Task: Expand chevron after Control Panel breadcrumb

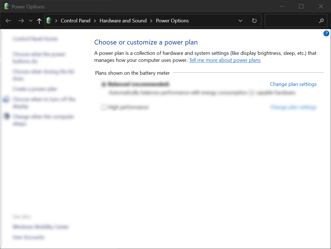Action: (95, 21)
